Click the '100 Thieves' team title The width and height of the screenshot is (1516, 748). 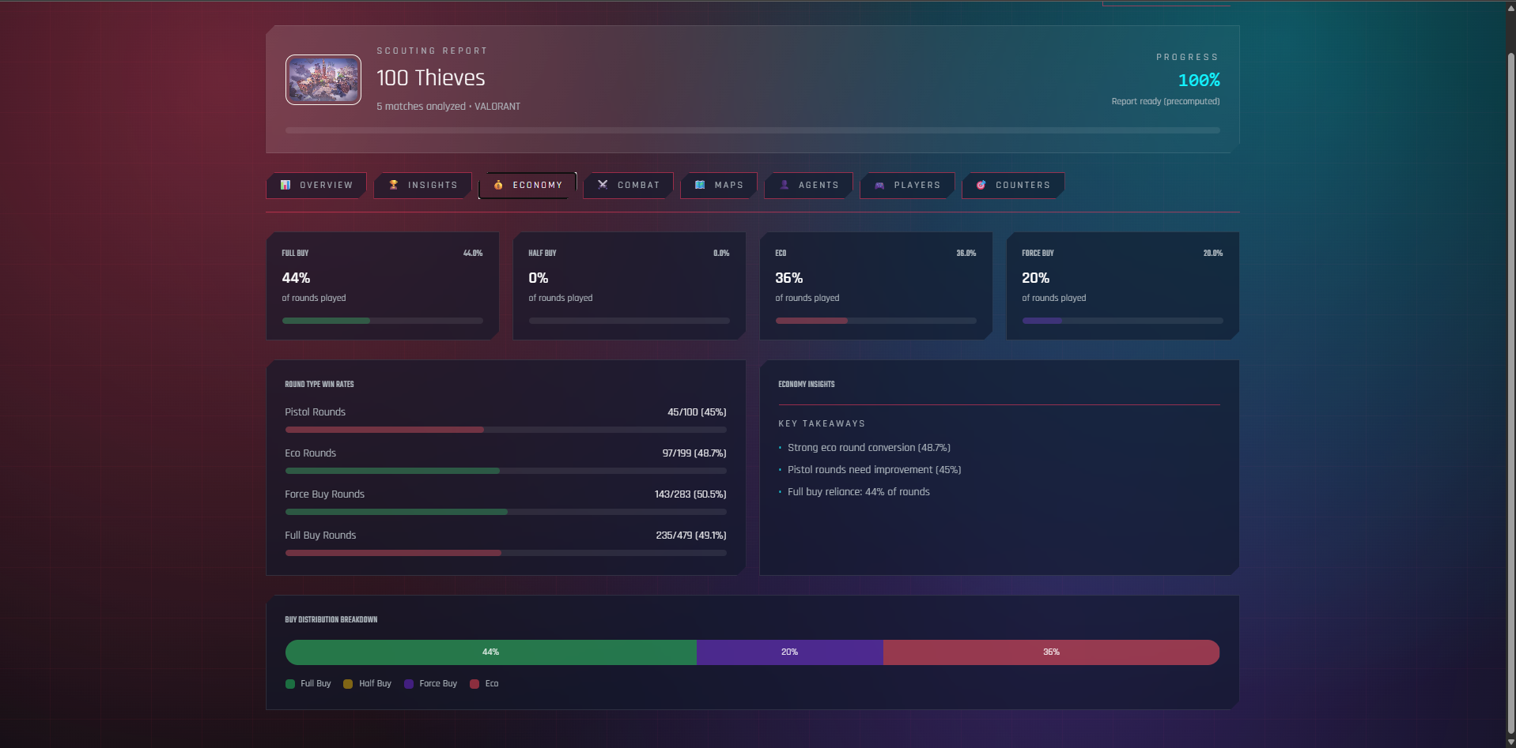[430, 78]
